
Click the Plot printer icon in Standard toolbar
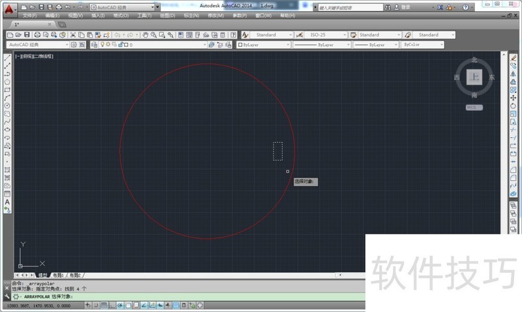point(37,35)
